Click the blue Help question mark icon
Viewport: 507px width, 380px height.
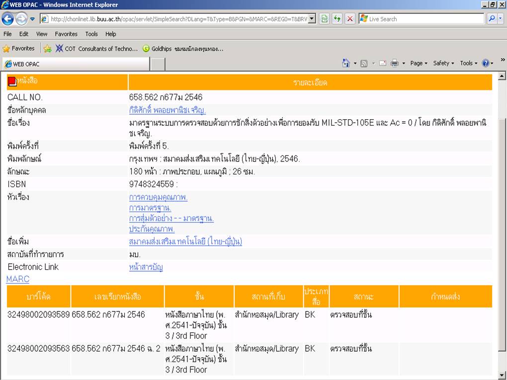[x=485, y=63]
